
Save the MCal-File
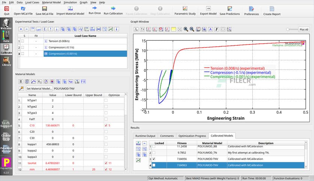tap(44, 10)
